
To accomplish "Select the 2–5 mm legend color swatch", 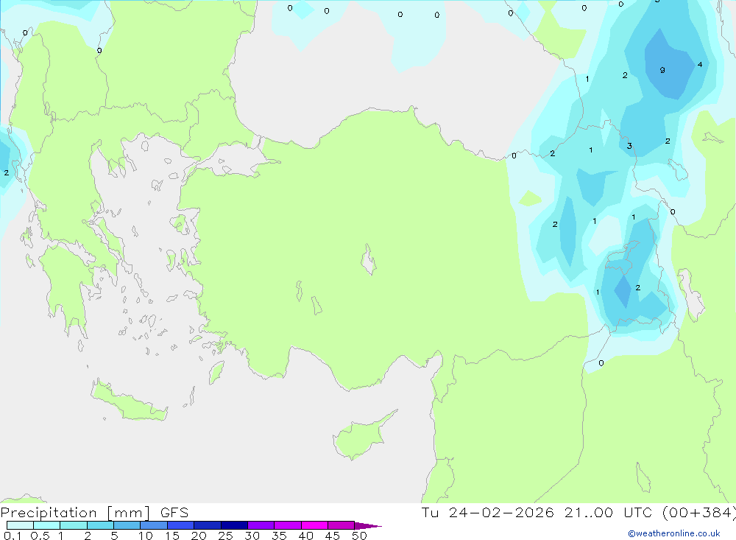I will pyautogui.click(x=100, y=525).
